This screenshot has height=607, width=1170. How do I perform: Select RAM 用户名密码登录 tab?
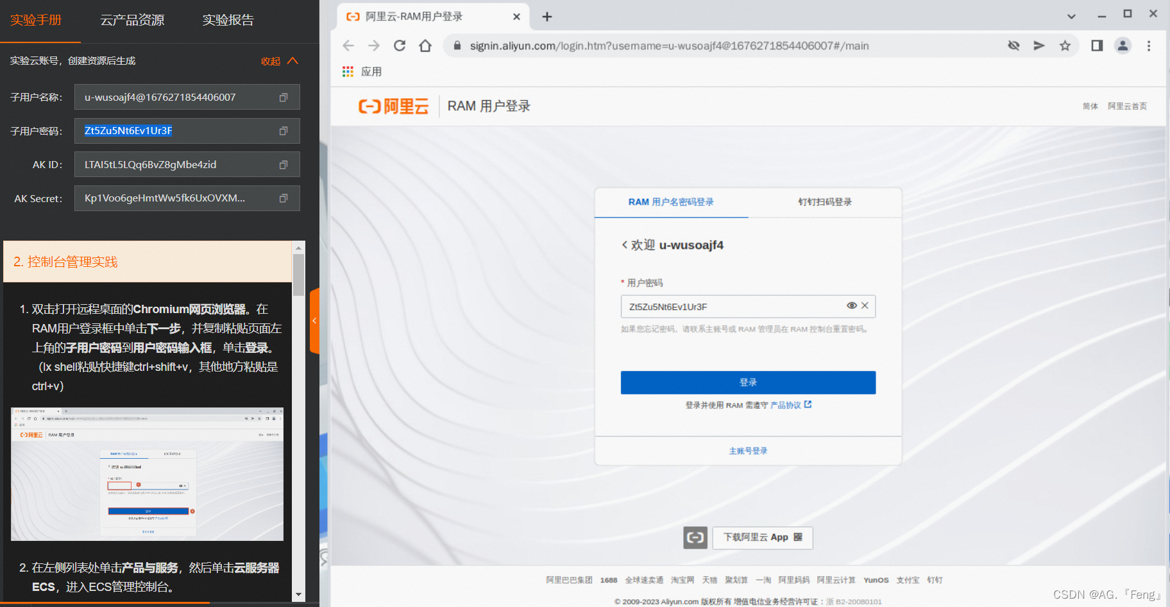671,202
